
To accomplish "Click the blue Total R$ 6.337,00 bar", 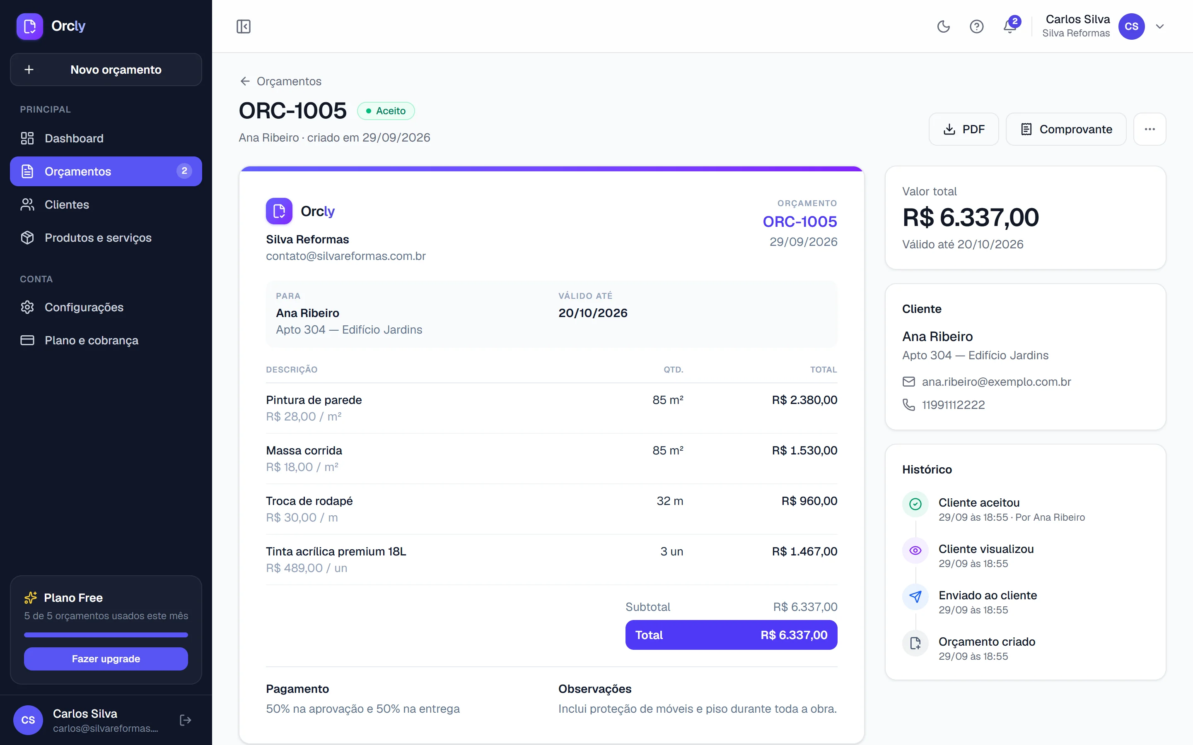I will click(731, 634).
